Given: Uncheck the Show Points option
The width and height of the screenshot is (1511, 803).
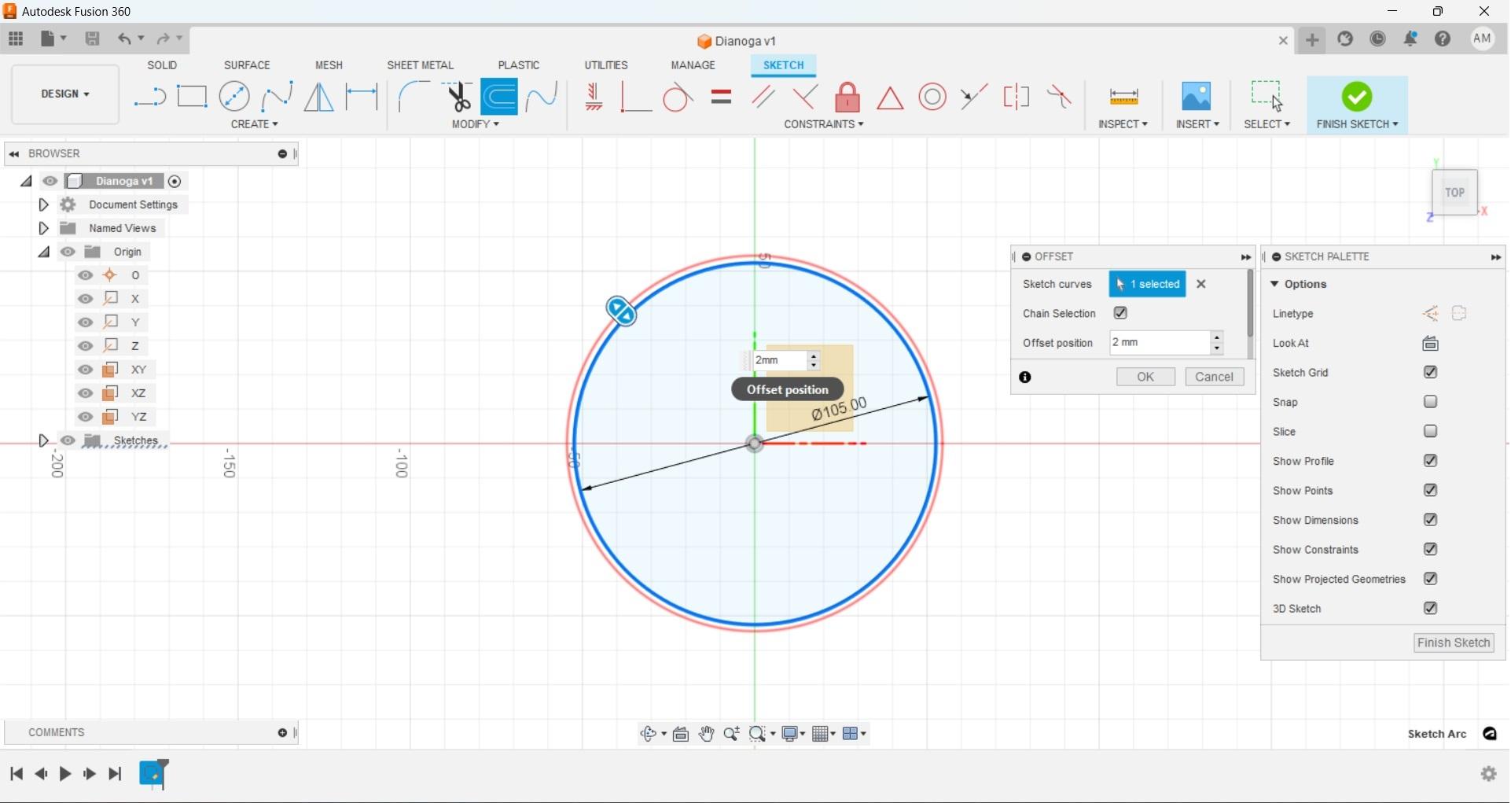Looking at the screenshot, I should coord(1430,490).
